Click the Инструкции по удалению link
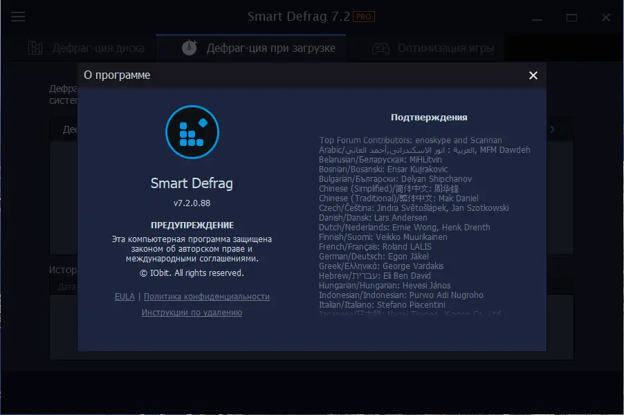 [x=192, y=312]
